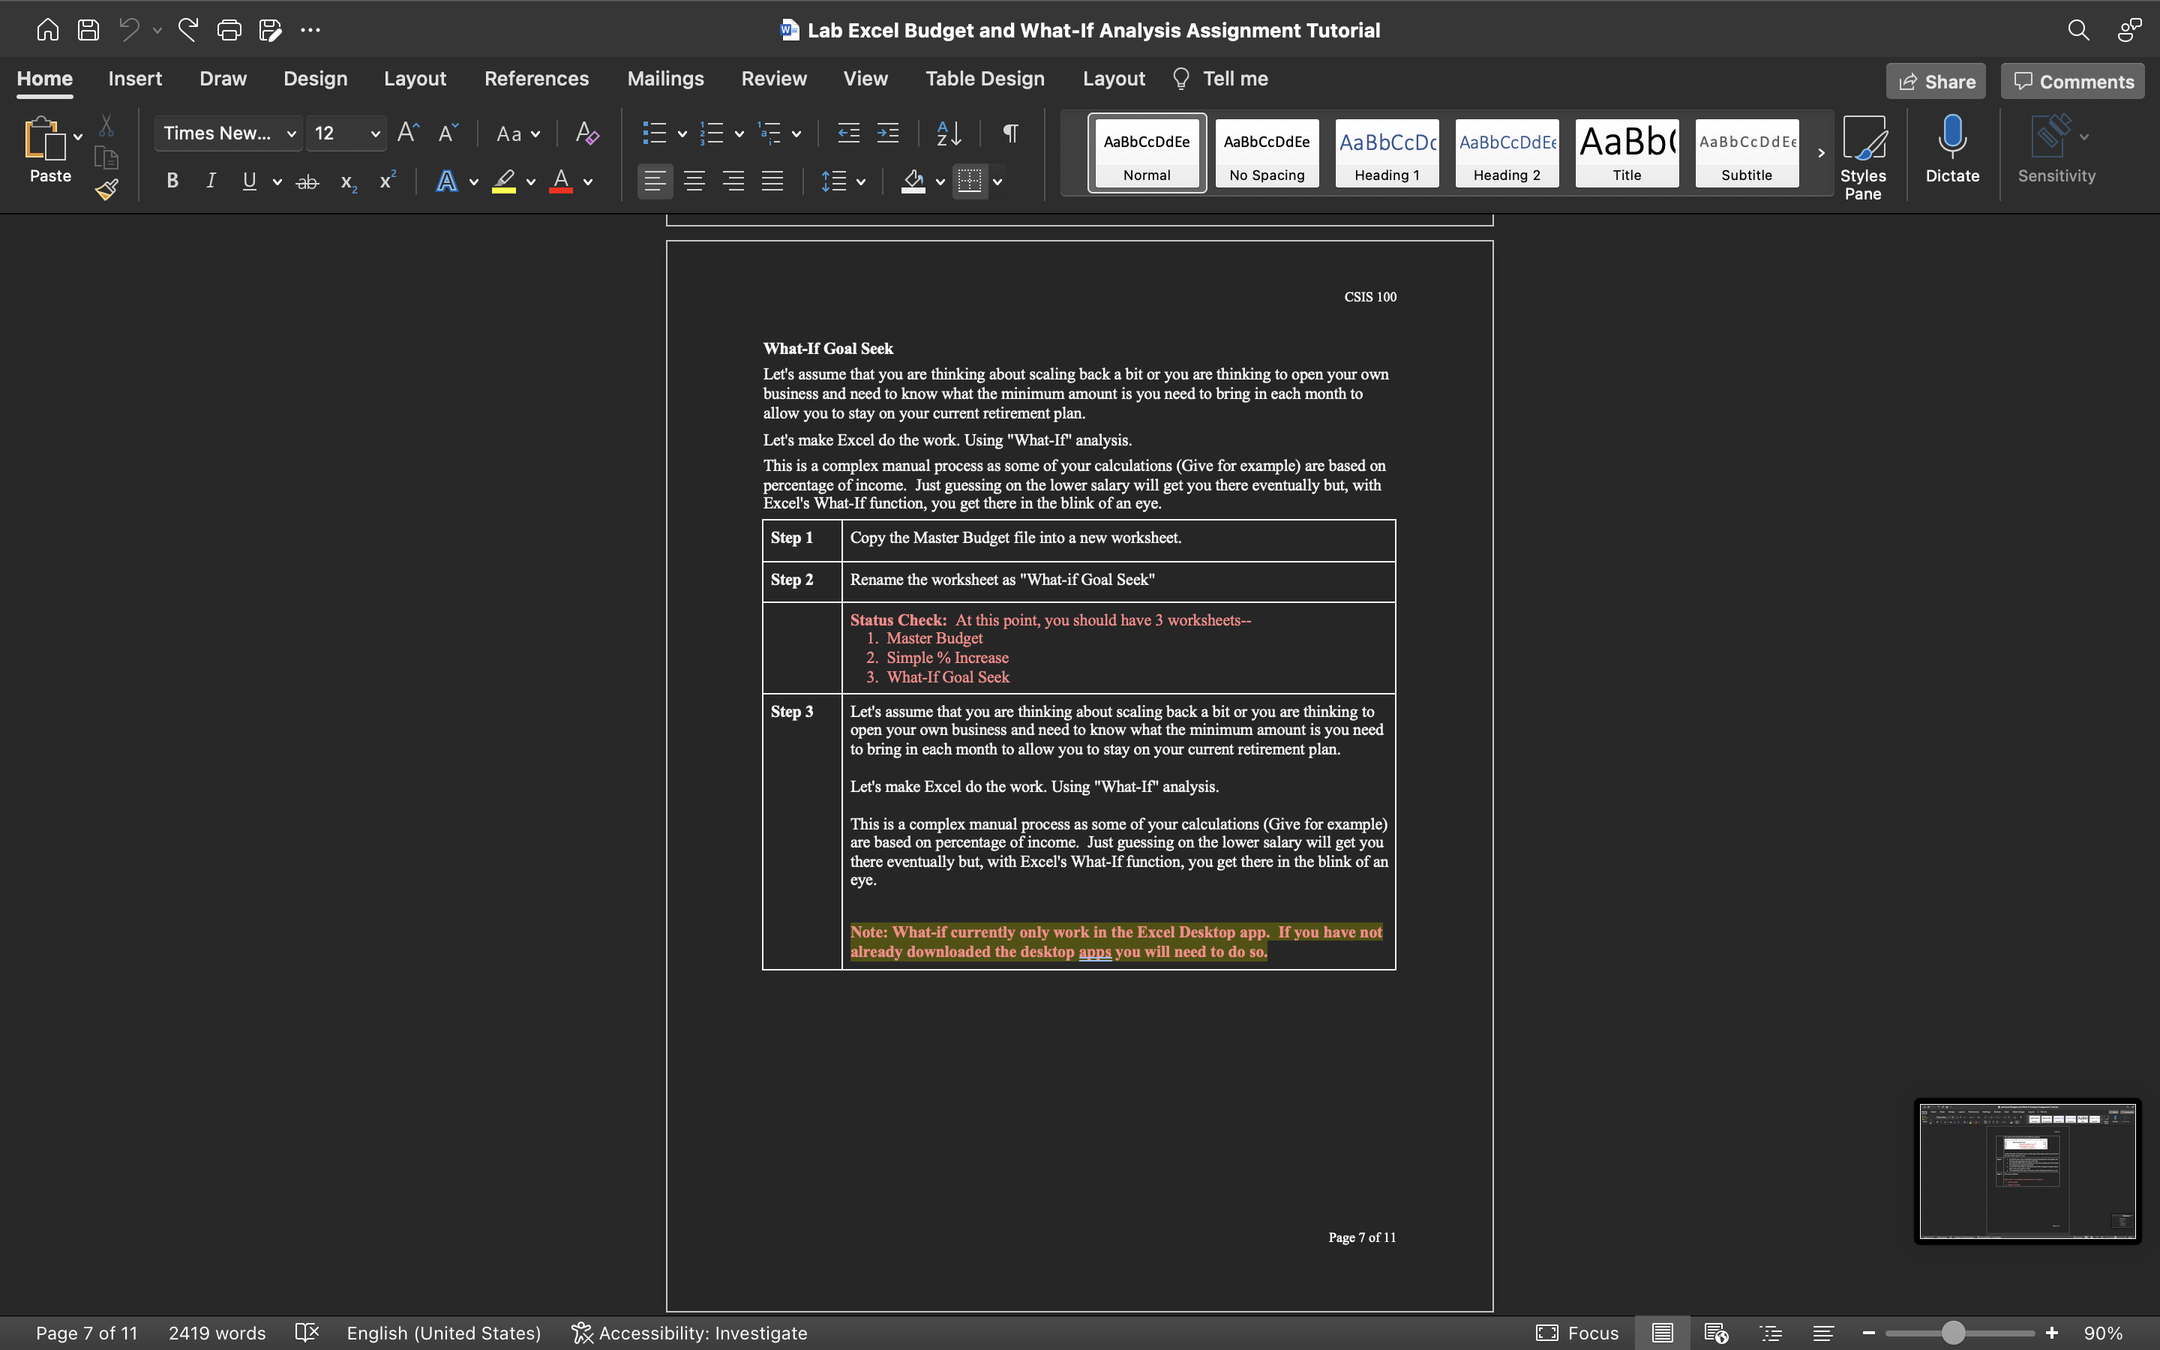Viewport: 2160px width, 1350px height.
Task: Click the Increase Indent icon
Action: [x=887, y=134]
